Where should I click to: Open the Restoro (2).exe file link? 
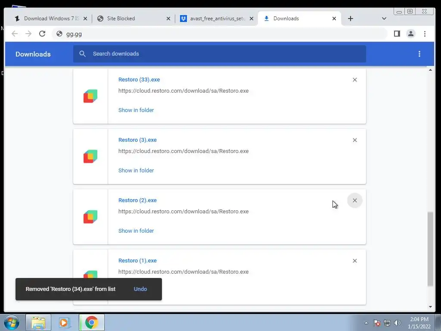pyautogui.click(x=137, y=200)
